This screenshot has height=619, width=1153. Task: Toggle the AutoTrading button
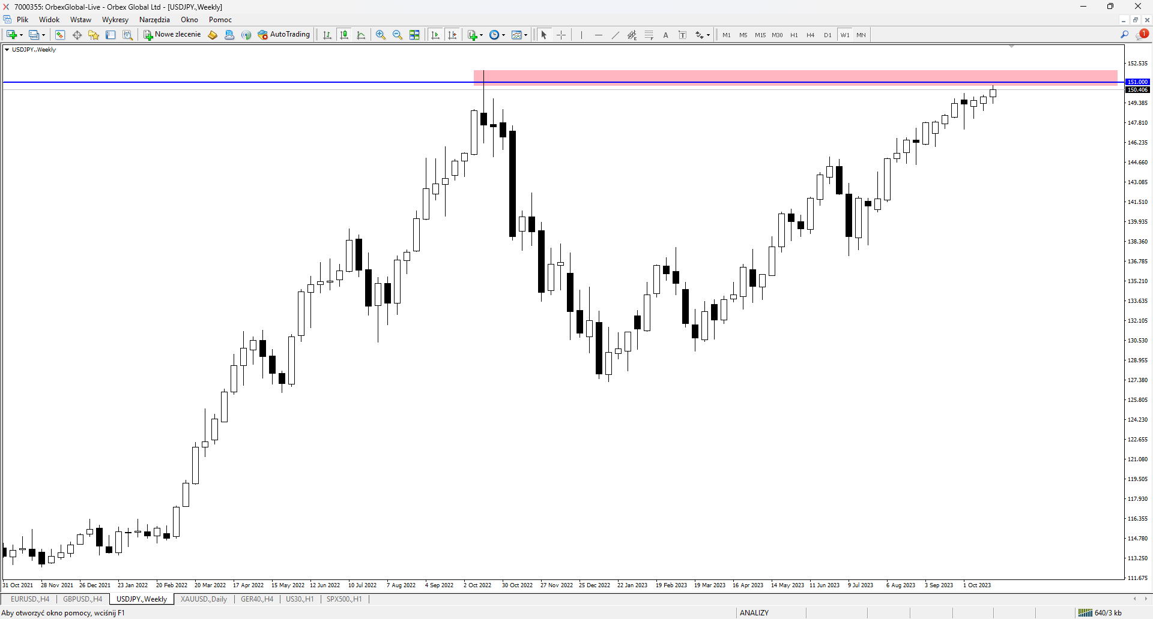(284, 35)
